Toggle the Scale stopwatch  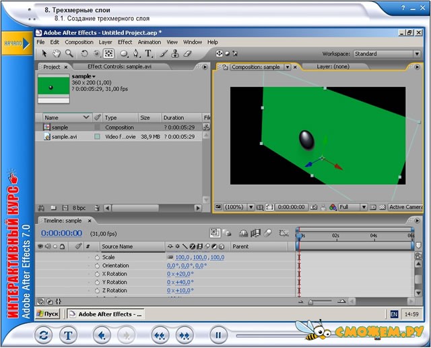[97, 258]
